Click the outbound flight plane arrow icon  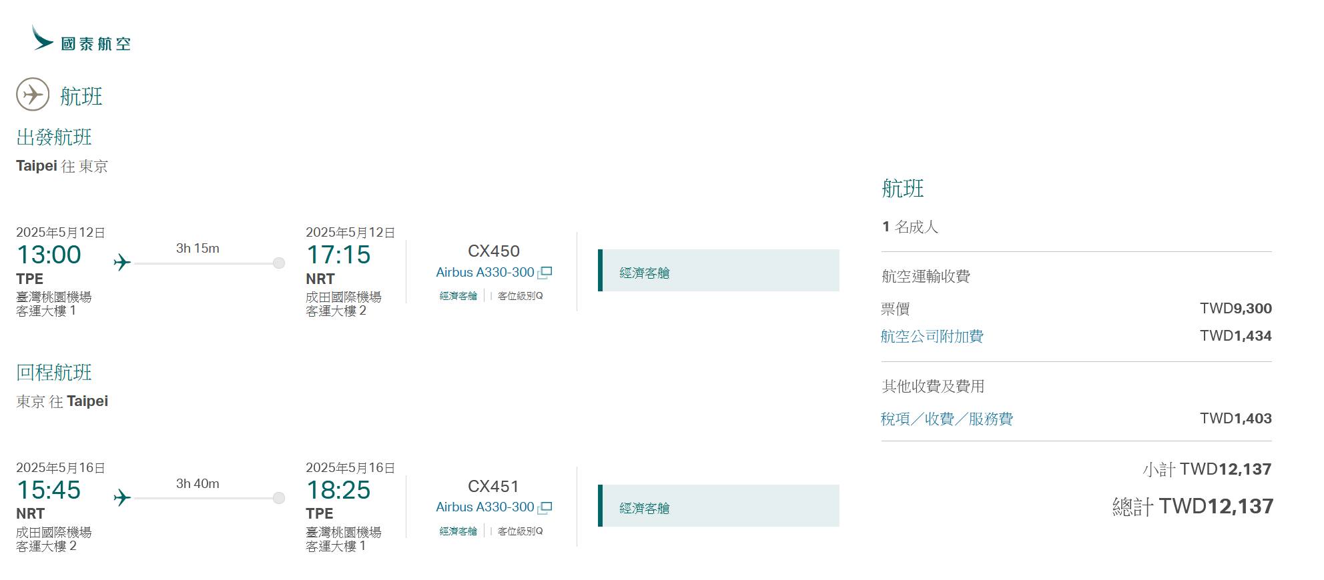(122, 263)
